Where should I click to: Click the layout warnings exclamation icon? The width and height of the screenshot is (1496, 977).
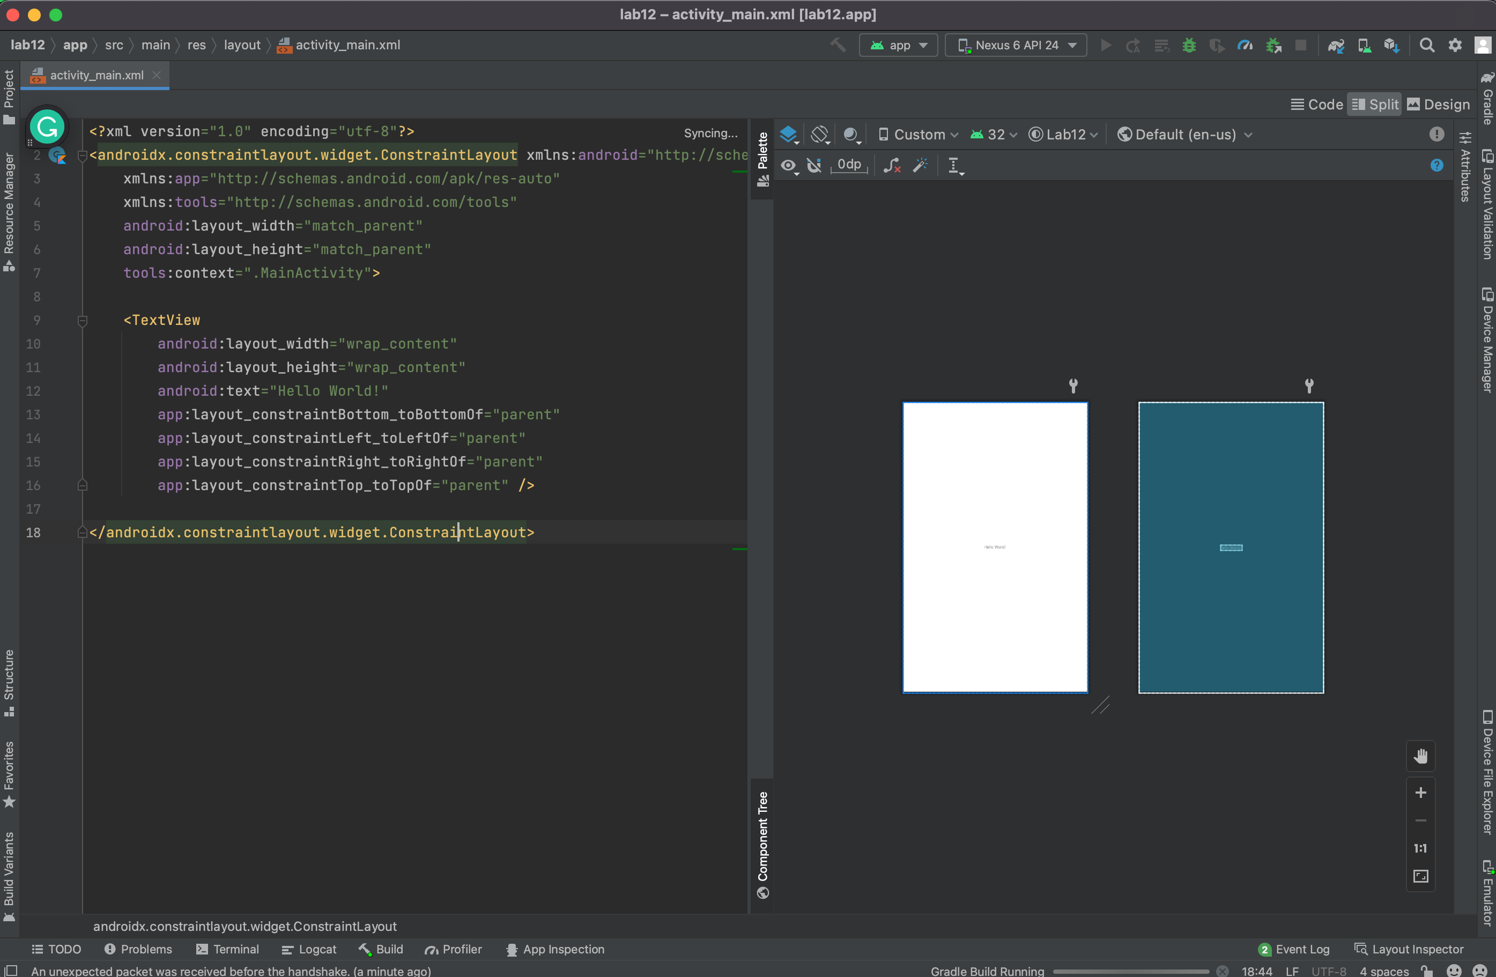[x=1436, y=134]
